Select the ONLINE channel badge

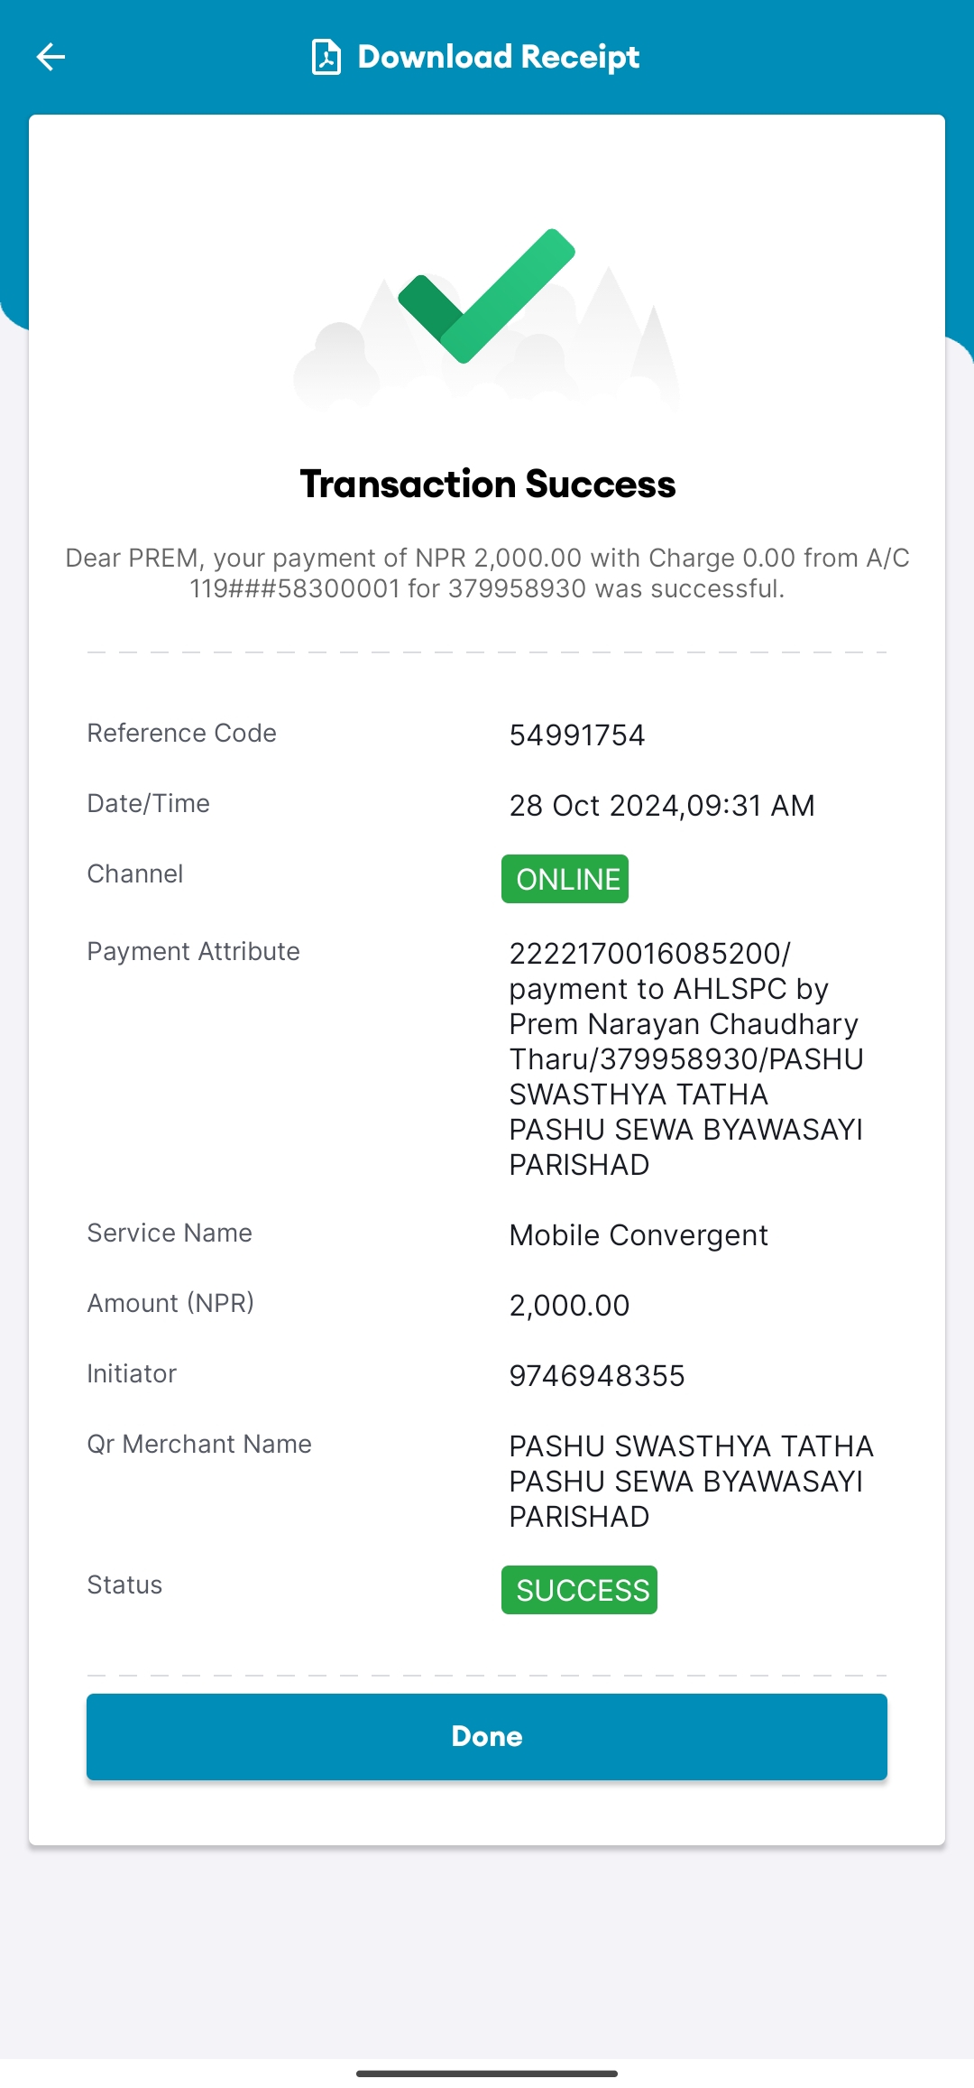(565, 879)
